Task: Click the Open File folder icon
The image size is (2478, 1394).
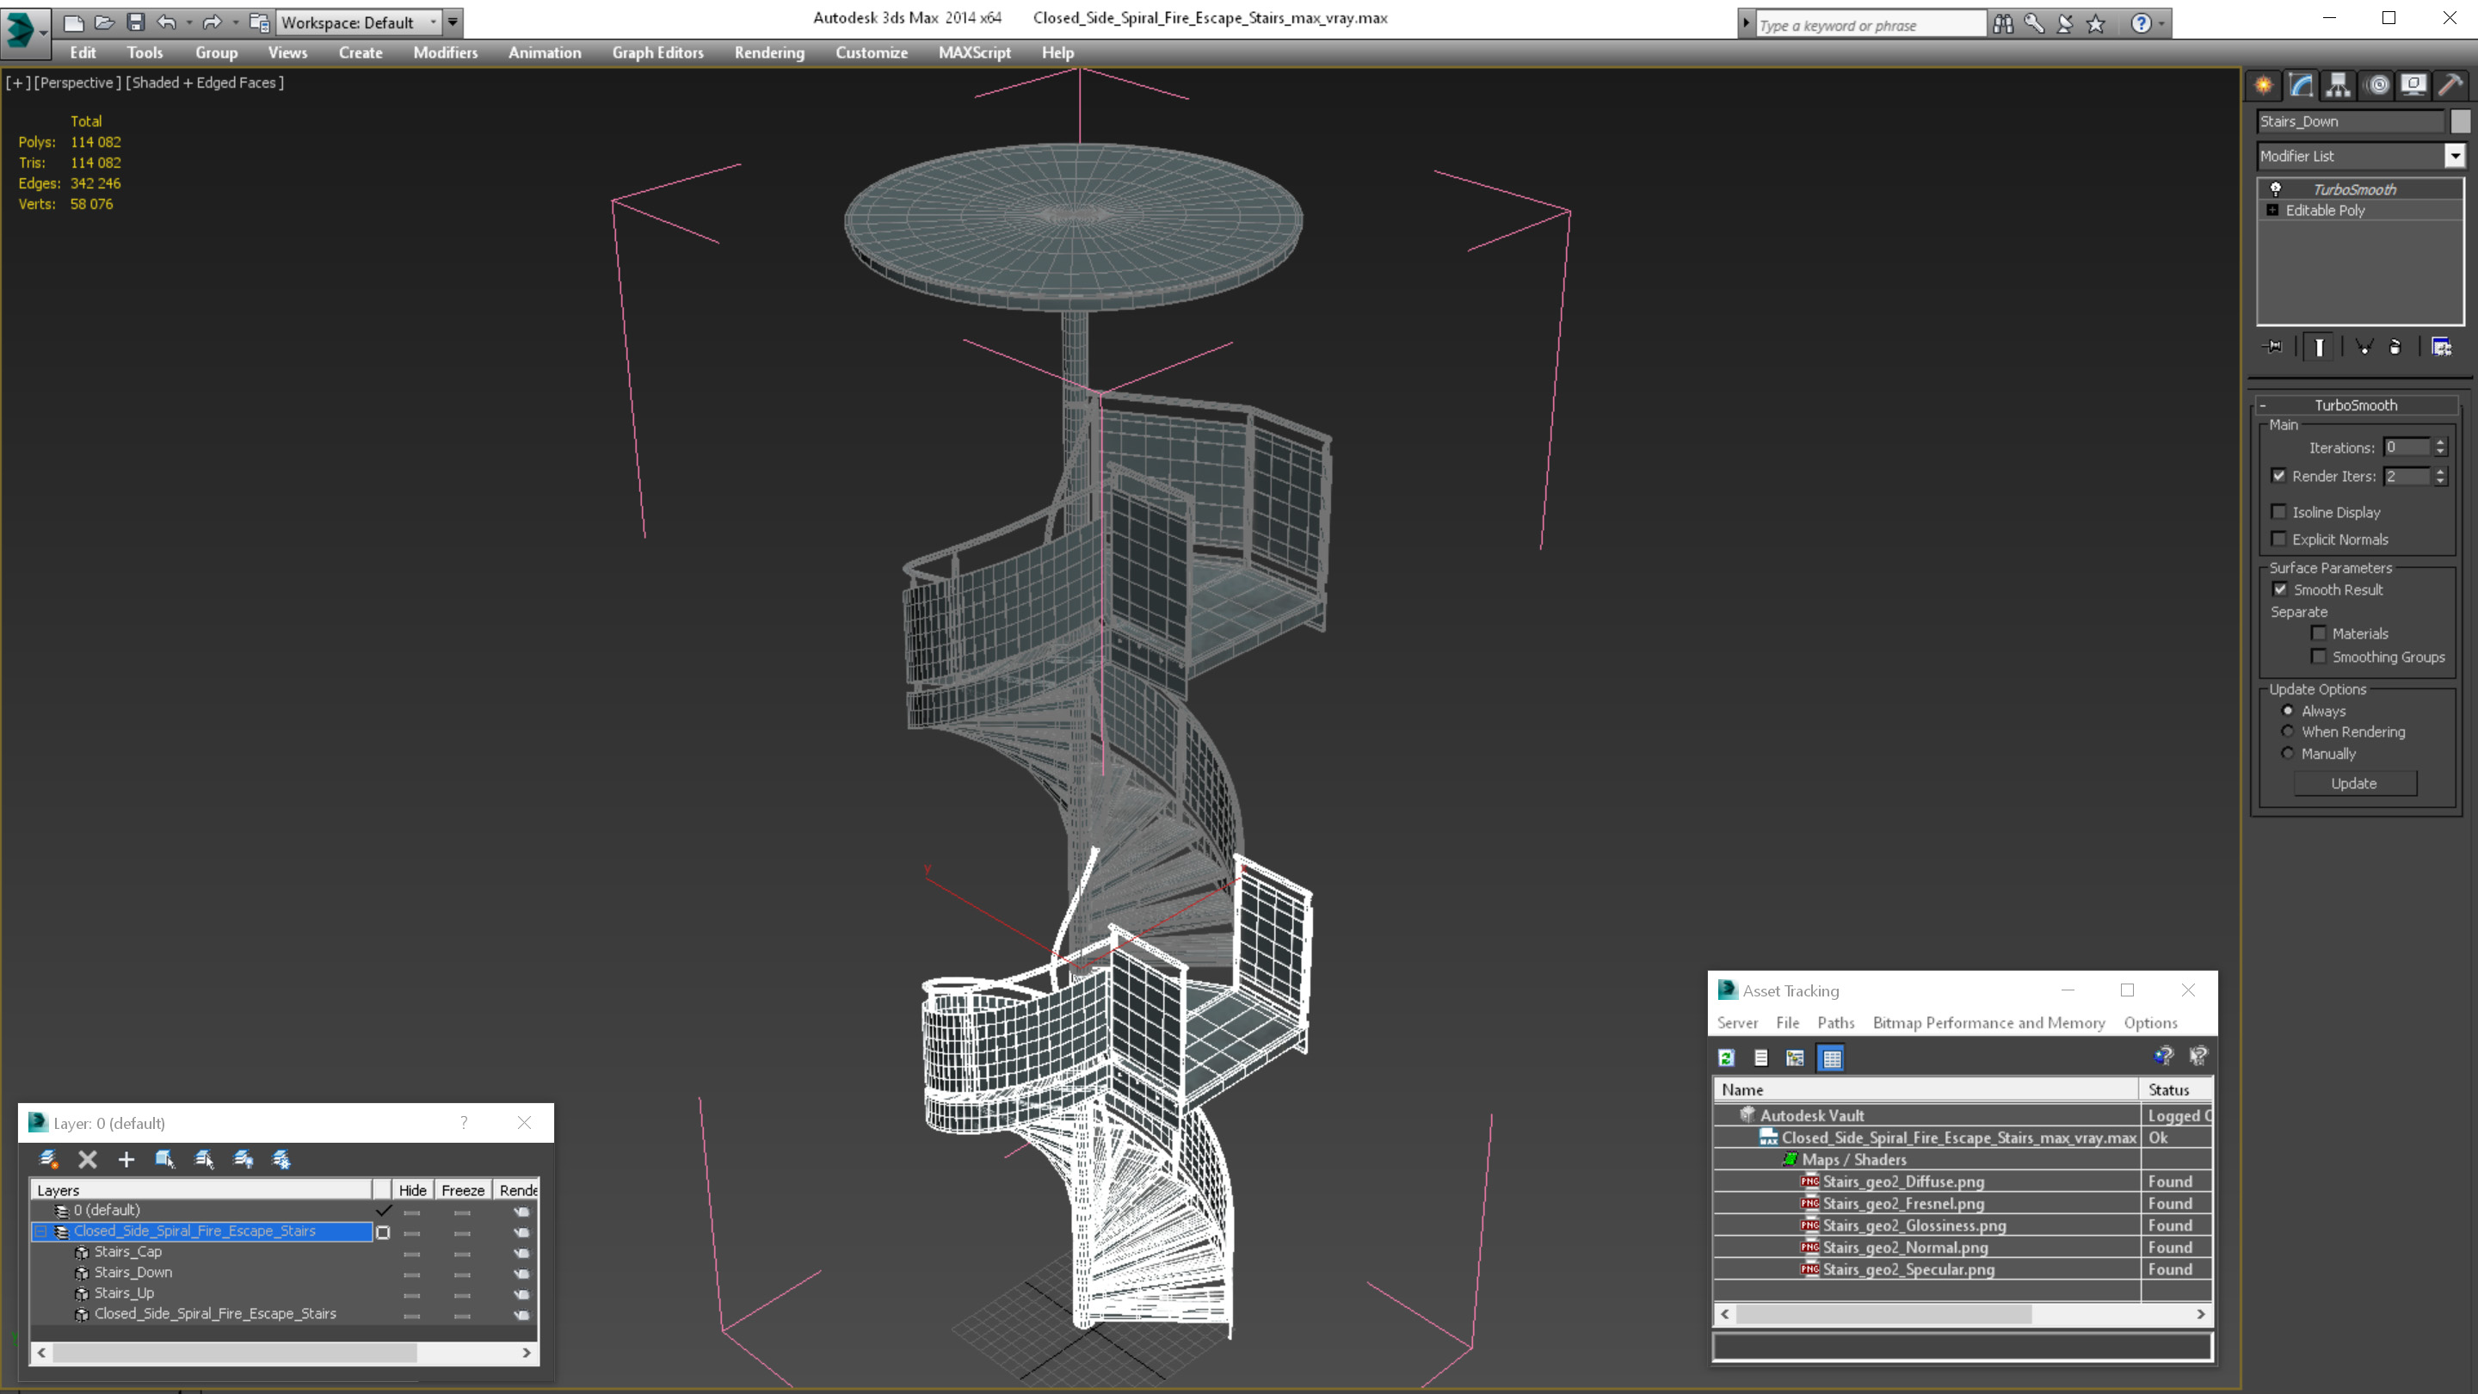Action: (105, 22)
